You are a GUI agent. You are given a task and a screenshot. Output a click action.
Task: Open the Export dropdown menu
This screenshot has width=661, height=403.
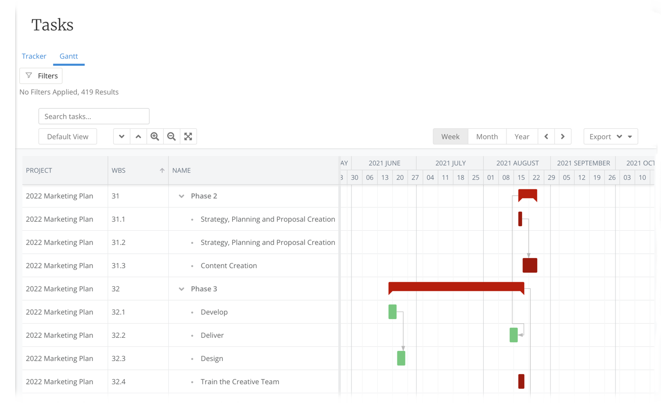(611, 136)
